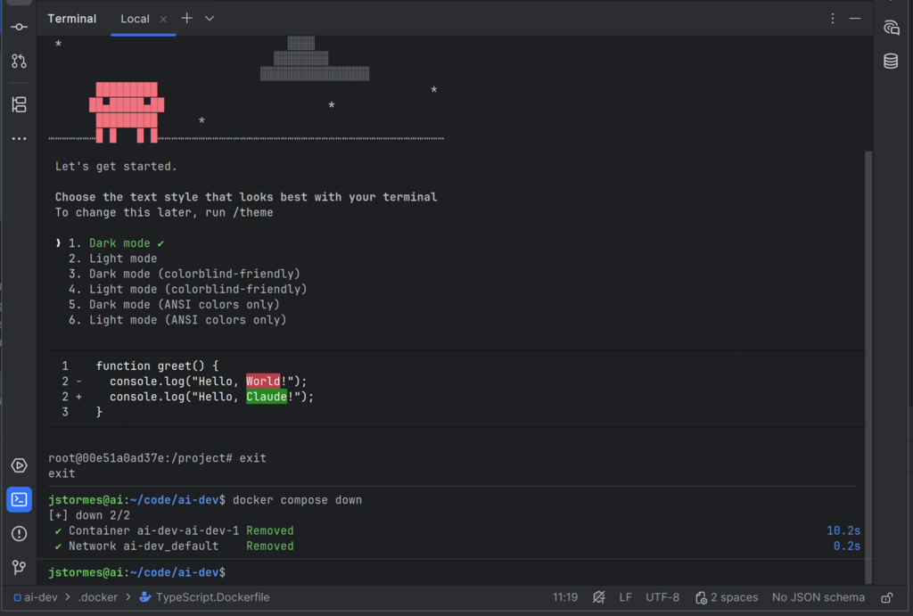Select the Light mode theme option
913x616 pixels.
tap(123, 259)
